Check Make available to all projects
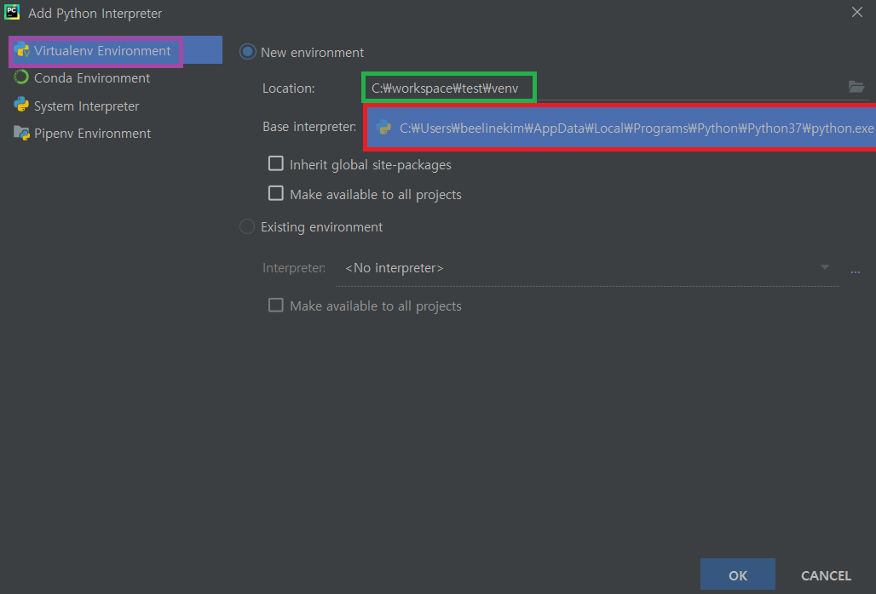 point(275,193)
